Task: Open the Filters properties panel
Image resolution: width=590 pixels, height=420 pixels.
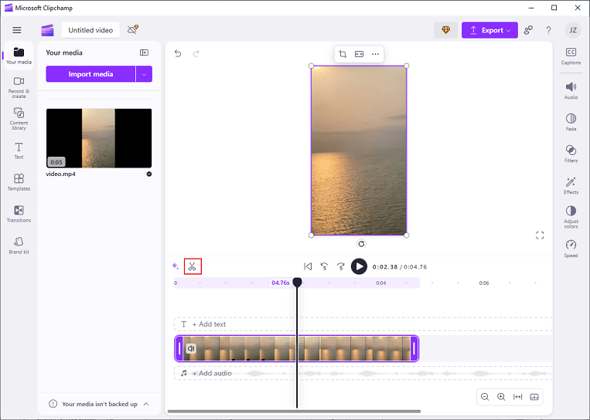Action: point(571,154)
